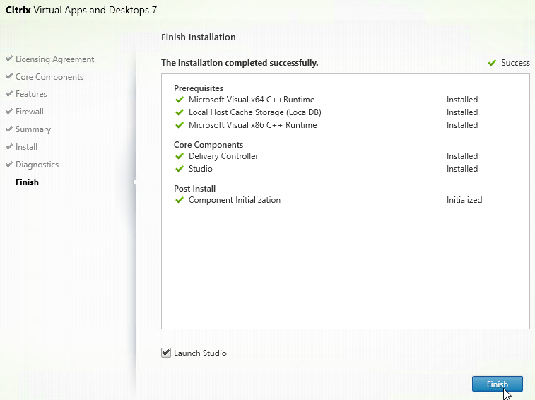Click the Microsoft Visual x64 C++Runtime text
The height and width of the screenshot is (400, 535).
click(x=252, y=100)
